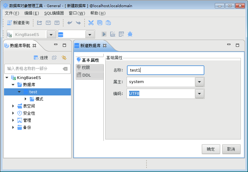Click the 确定 (OK) button
The image size is (248, 172).
tap(211, 149)
